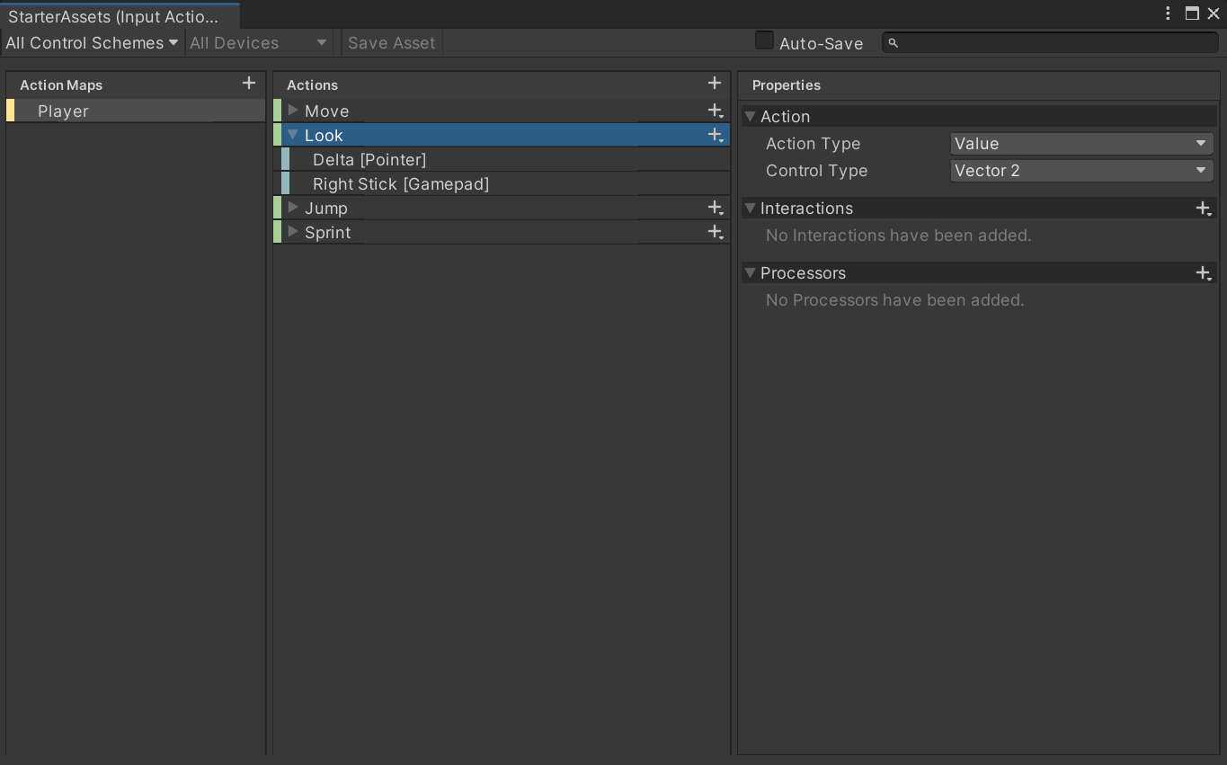Open the window options kebab menu
The height and width of the screenshot is (765, 1227).
point(1168,13)
